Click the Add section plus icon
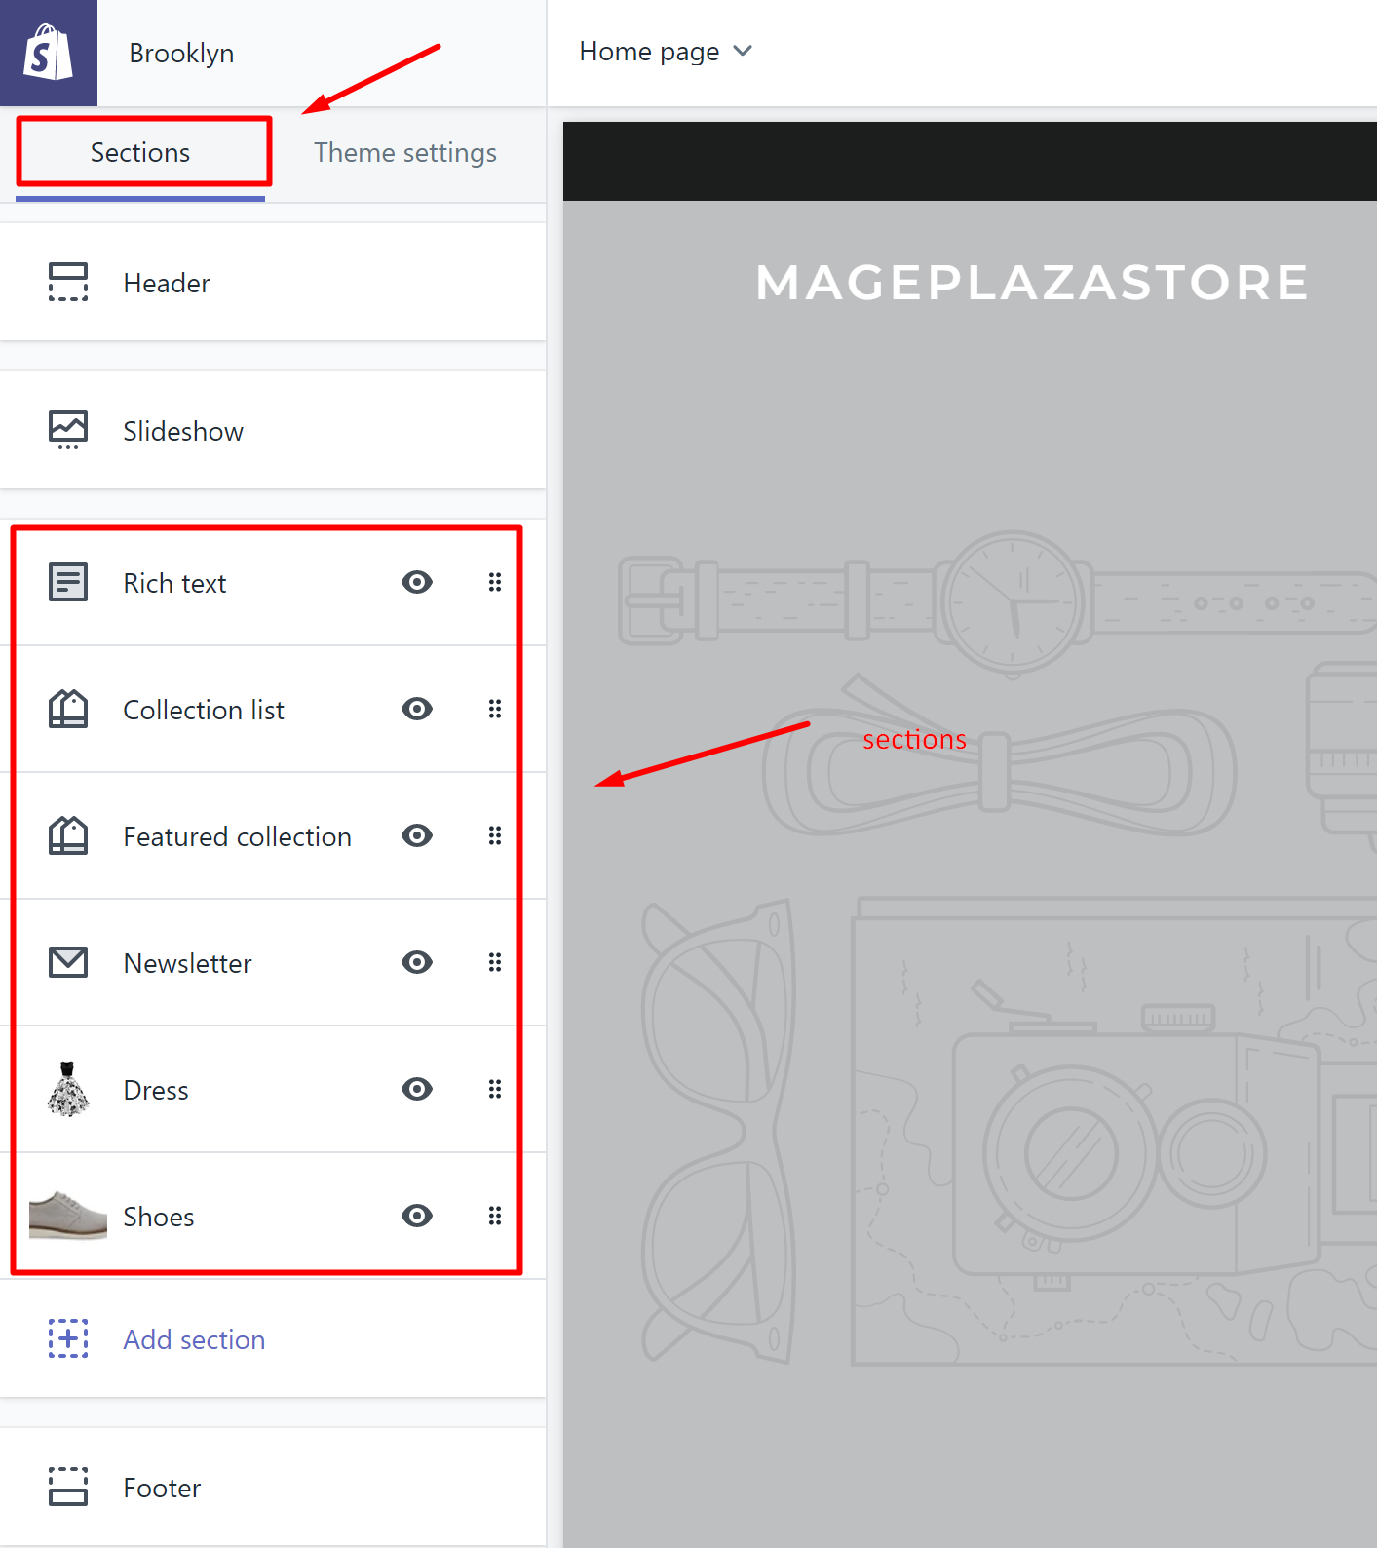 68,1338
